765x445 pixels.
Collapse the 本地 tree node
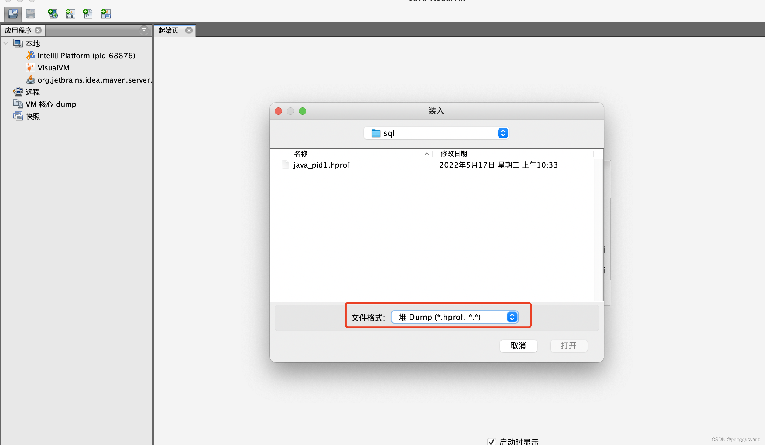point(5,43)
